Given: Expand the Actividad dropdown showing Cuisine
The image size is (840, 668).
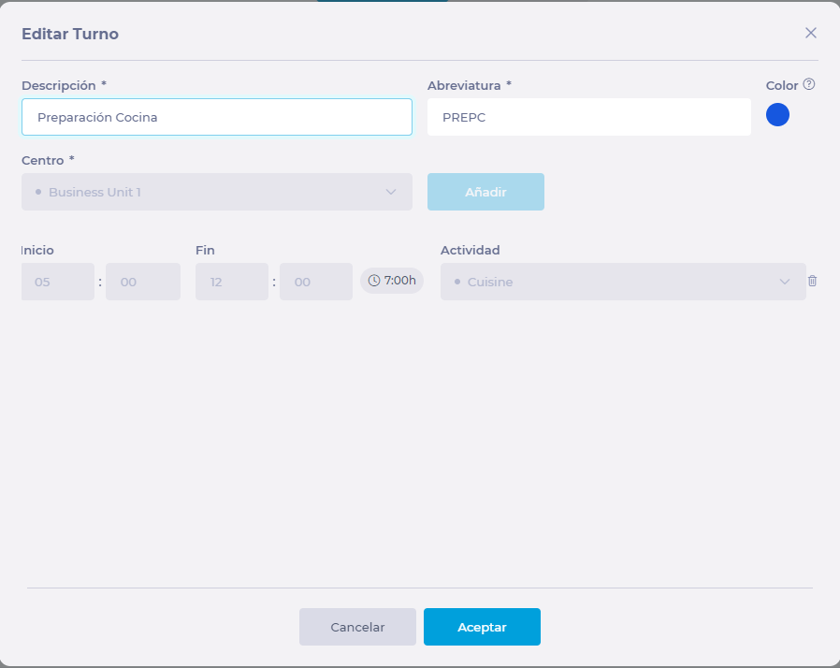Looking at the screenshot, I should pyautogui.click(x=623, y=282).
